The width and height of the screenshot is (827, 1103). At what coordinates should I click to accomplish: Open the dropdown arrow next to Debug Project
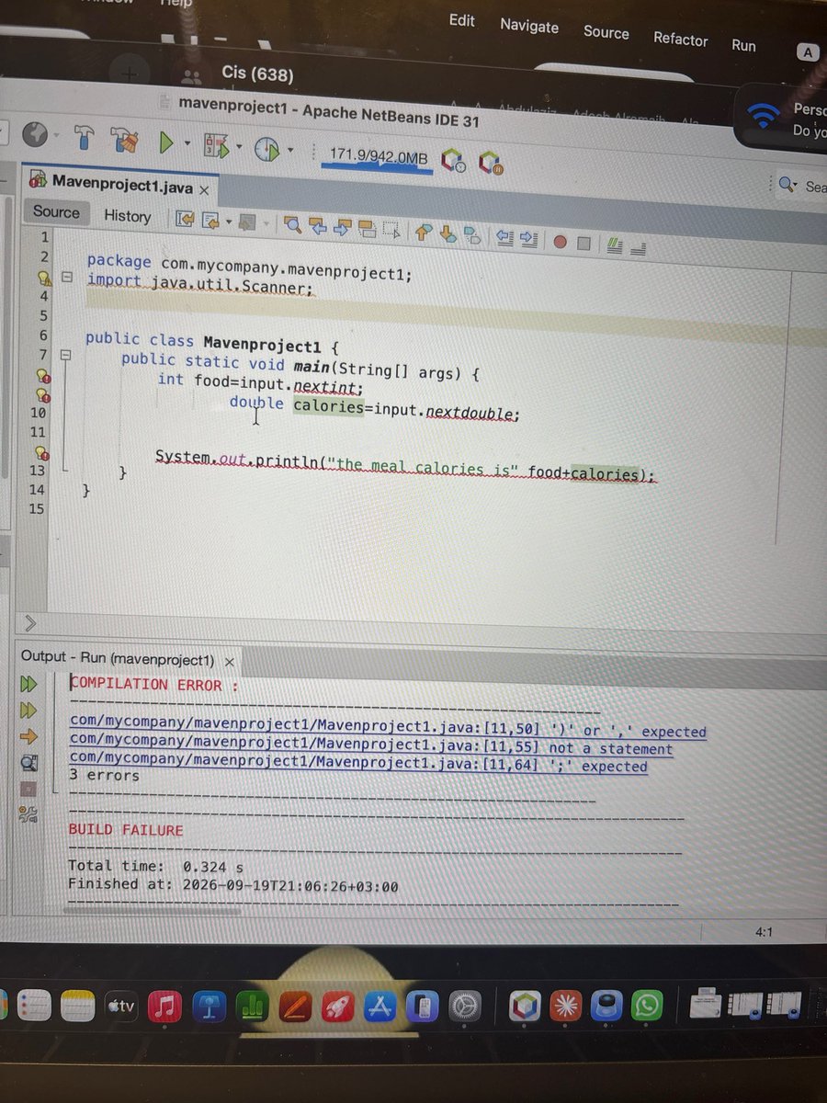coord(238,147)
